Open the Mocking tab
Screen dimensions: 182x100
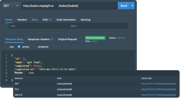coord(86,20)
